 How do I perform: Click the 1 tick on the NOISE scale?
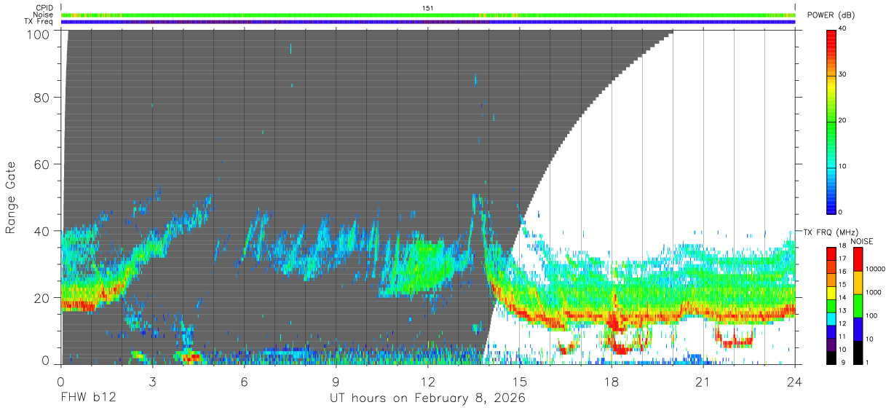coord(867,362)
